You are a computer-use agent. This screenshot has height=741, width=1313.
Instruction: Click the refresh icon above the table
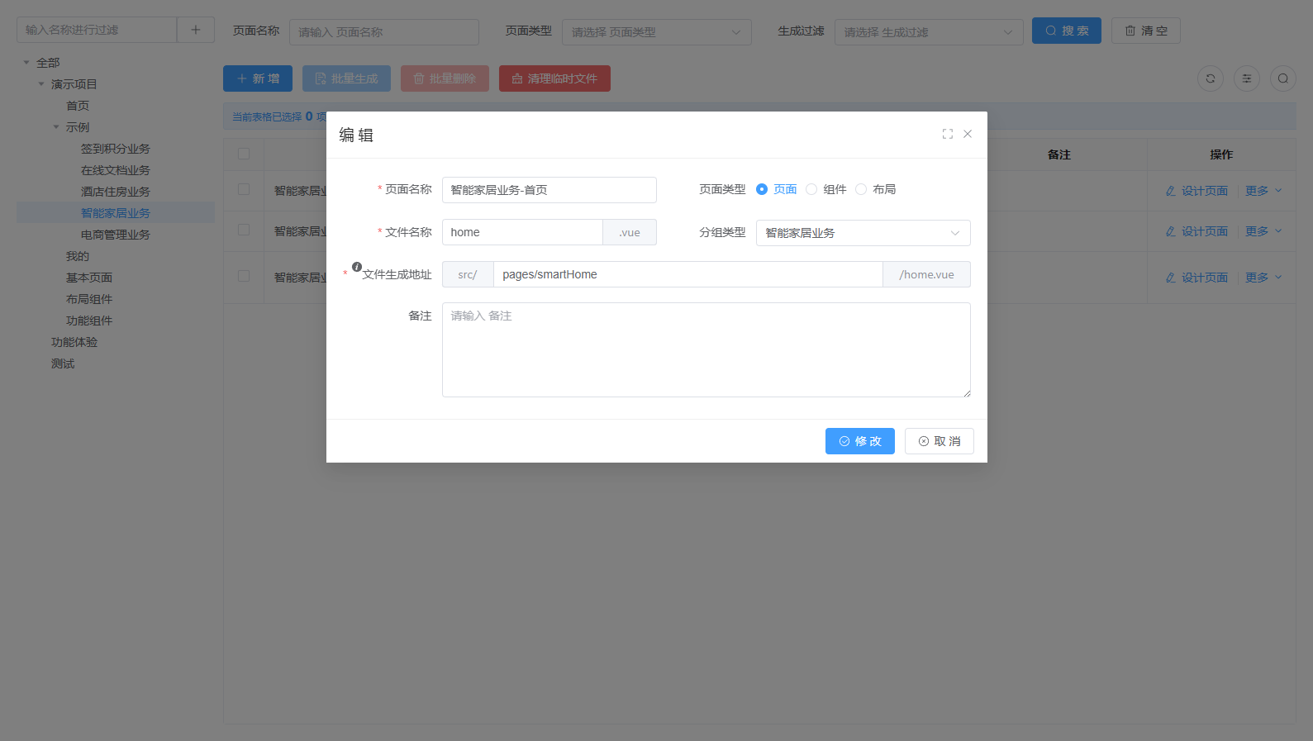(1210, 78)
